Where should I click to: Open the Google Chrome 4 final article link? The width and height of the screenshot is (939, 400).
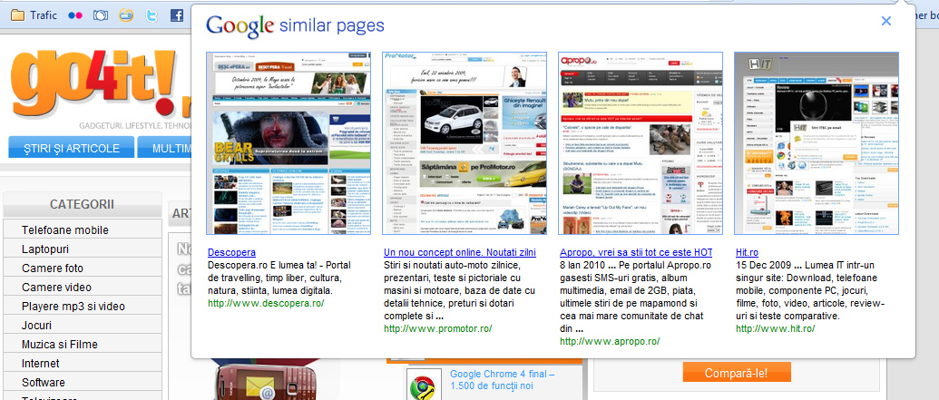coord(503,380)
